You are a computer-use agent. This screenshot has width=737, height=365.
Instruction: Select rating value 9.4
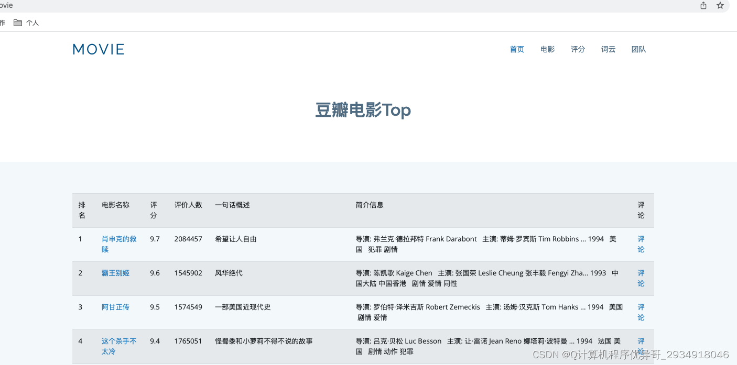[x=155, y=341]
